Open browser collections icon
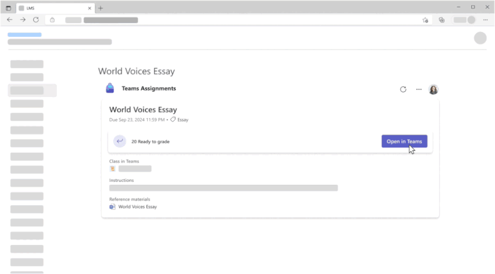Image resolution: width=495 pixels, height=274 pixels. pos(442,20)
